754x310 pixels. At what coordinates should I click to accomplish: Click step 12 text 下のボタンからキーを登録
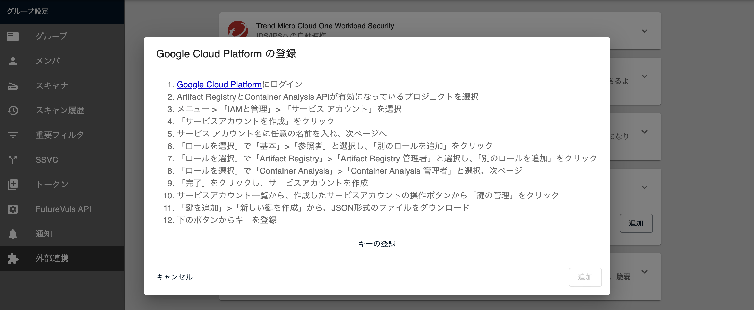[x=227, y=220]
